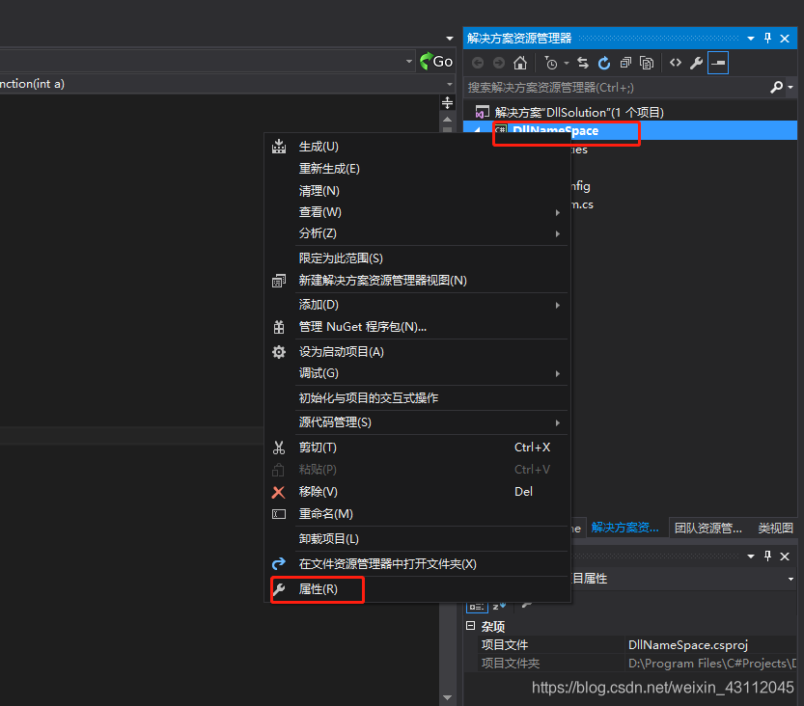Viewport: 804px width, 706px height.
Task: Click the Home icon in Solution Explorer toolbar
Action: click(520, 63)
